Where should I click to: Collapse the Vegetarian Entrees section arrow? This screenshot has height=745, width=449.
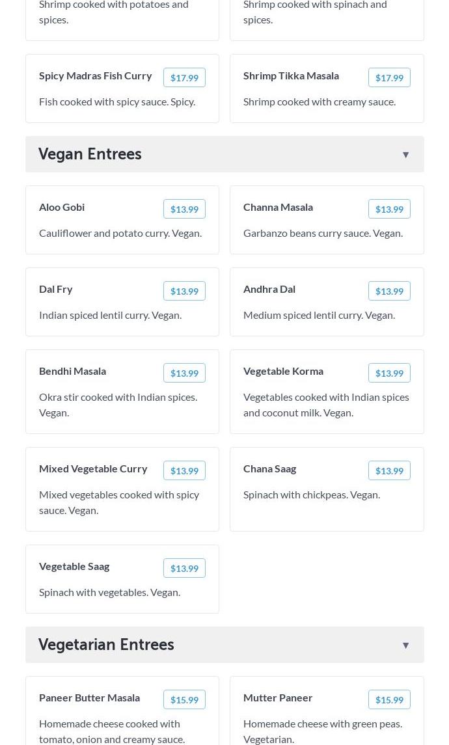click(x=405, y=645)
